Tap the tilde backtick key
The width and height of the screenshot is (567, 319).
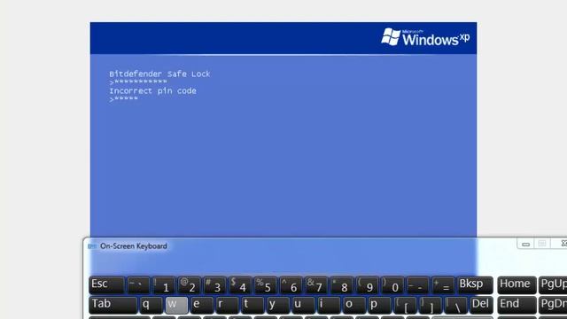pos(139,285)
